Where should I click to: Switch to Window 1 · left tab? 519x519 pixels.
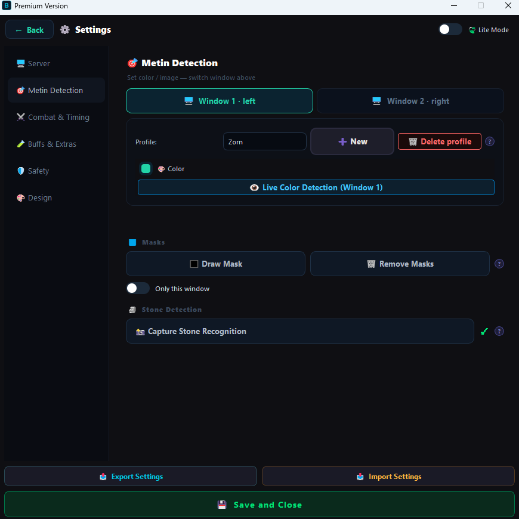click(x=220, y=101)
